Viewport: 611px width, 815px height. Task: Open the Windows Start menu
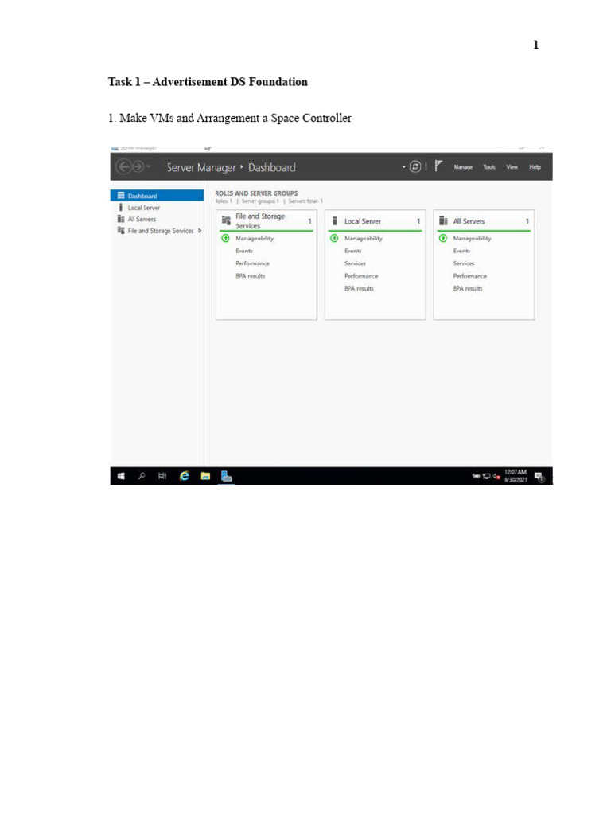point(121,476)
